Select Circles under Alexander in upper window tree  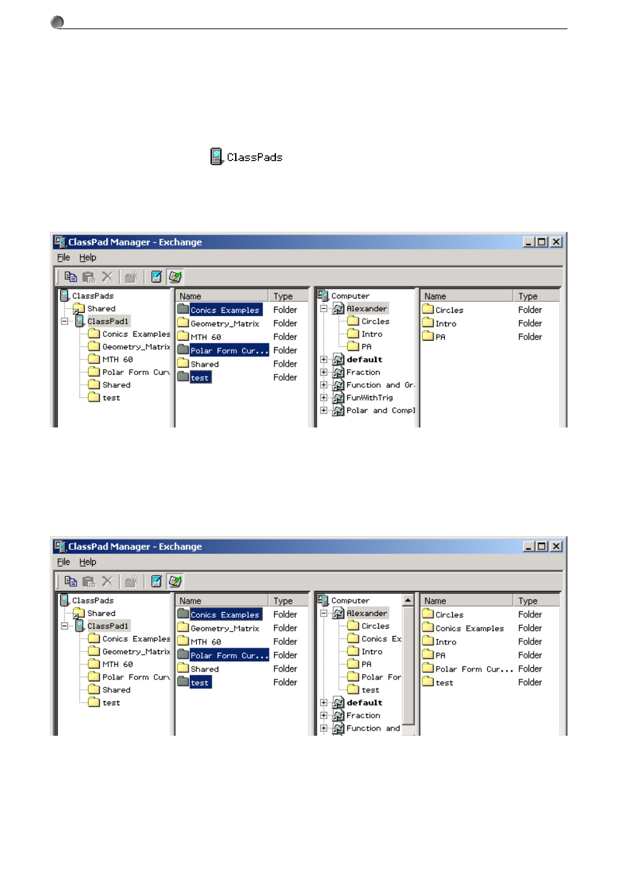[376, 321]
